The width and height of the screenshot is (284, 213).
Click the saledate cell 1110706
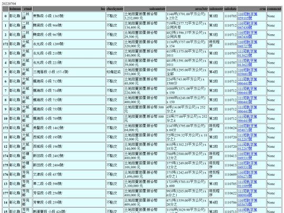(x=230, y=202)
